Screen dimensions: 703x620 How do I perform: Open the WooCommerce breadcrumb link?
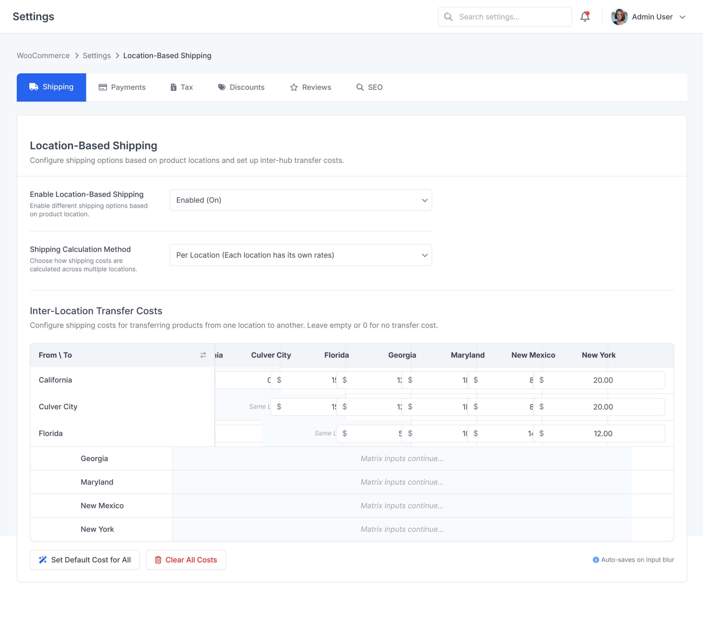[x=43, y=55]
